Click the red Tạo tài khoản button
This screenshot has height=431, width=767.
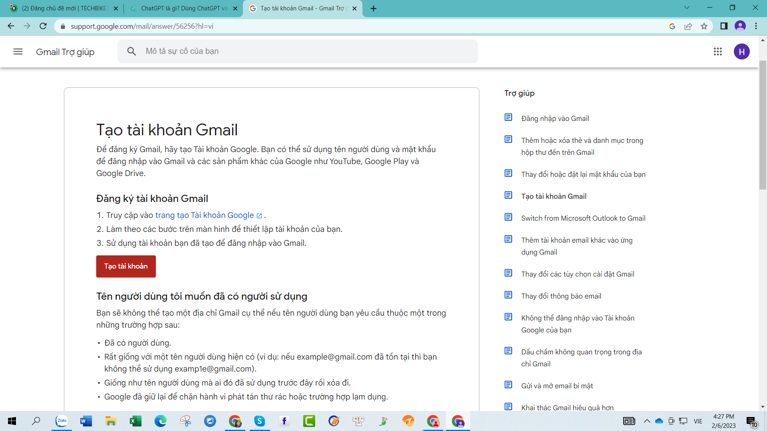click(126, 266)
